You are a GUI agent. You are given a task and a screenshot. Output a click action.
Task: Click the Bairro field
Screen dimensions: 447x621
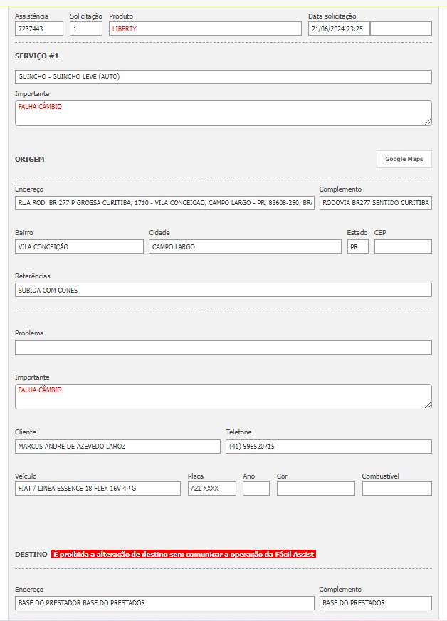point(79,246)
